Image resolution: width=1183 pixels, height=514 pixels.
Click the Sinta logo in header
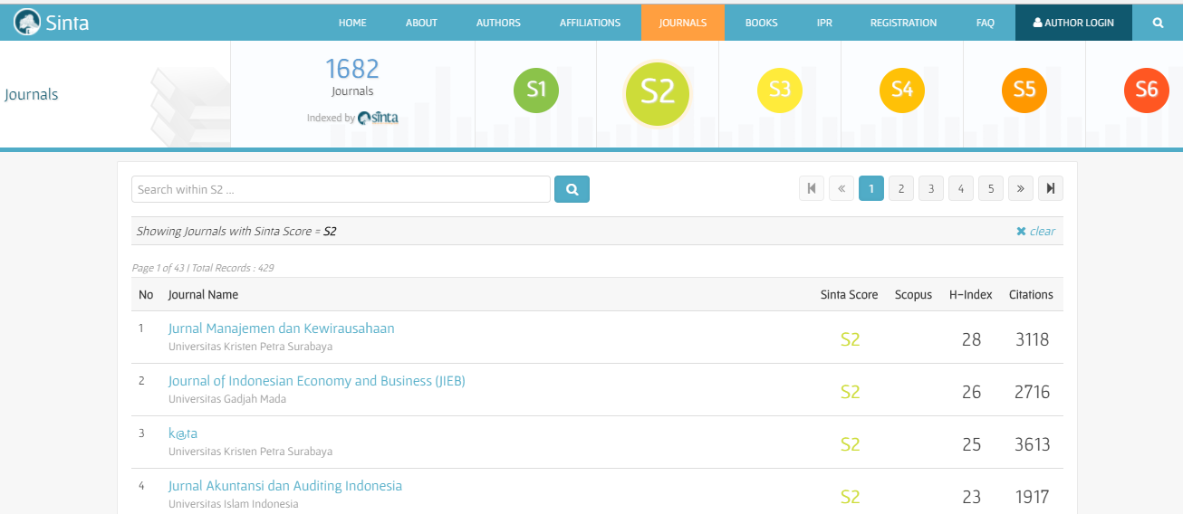tap(52, 23)
